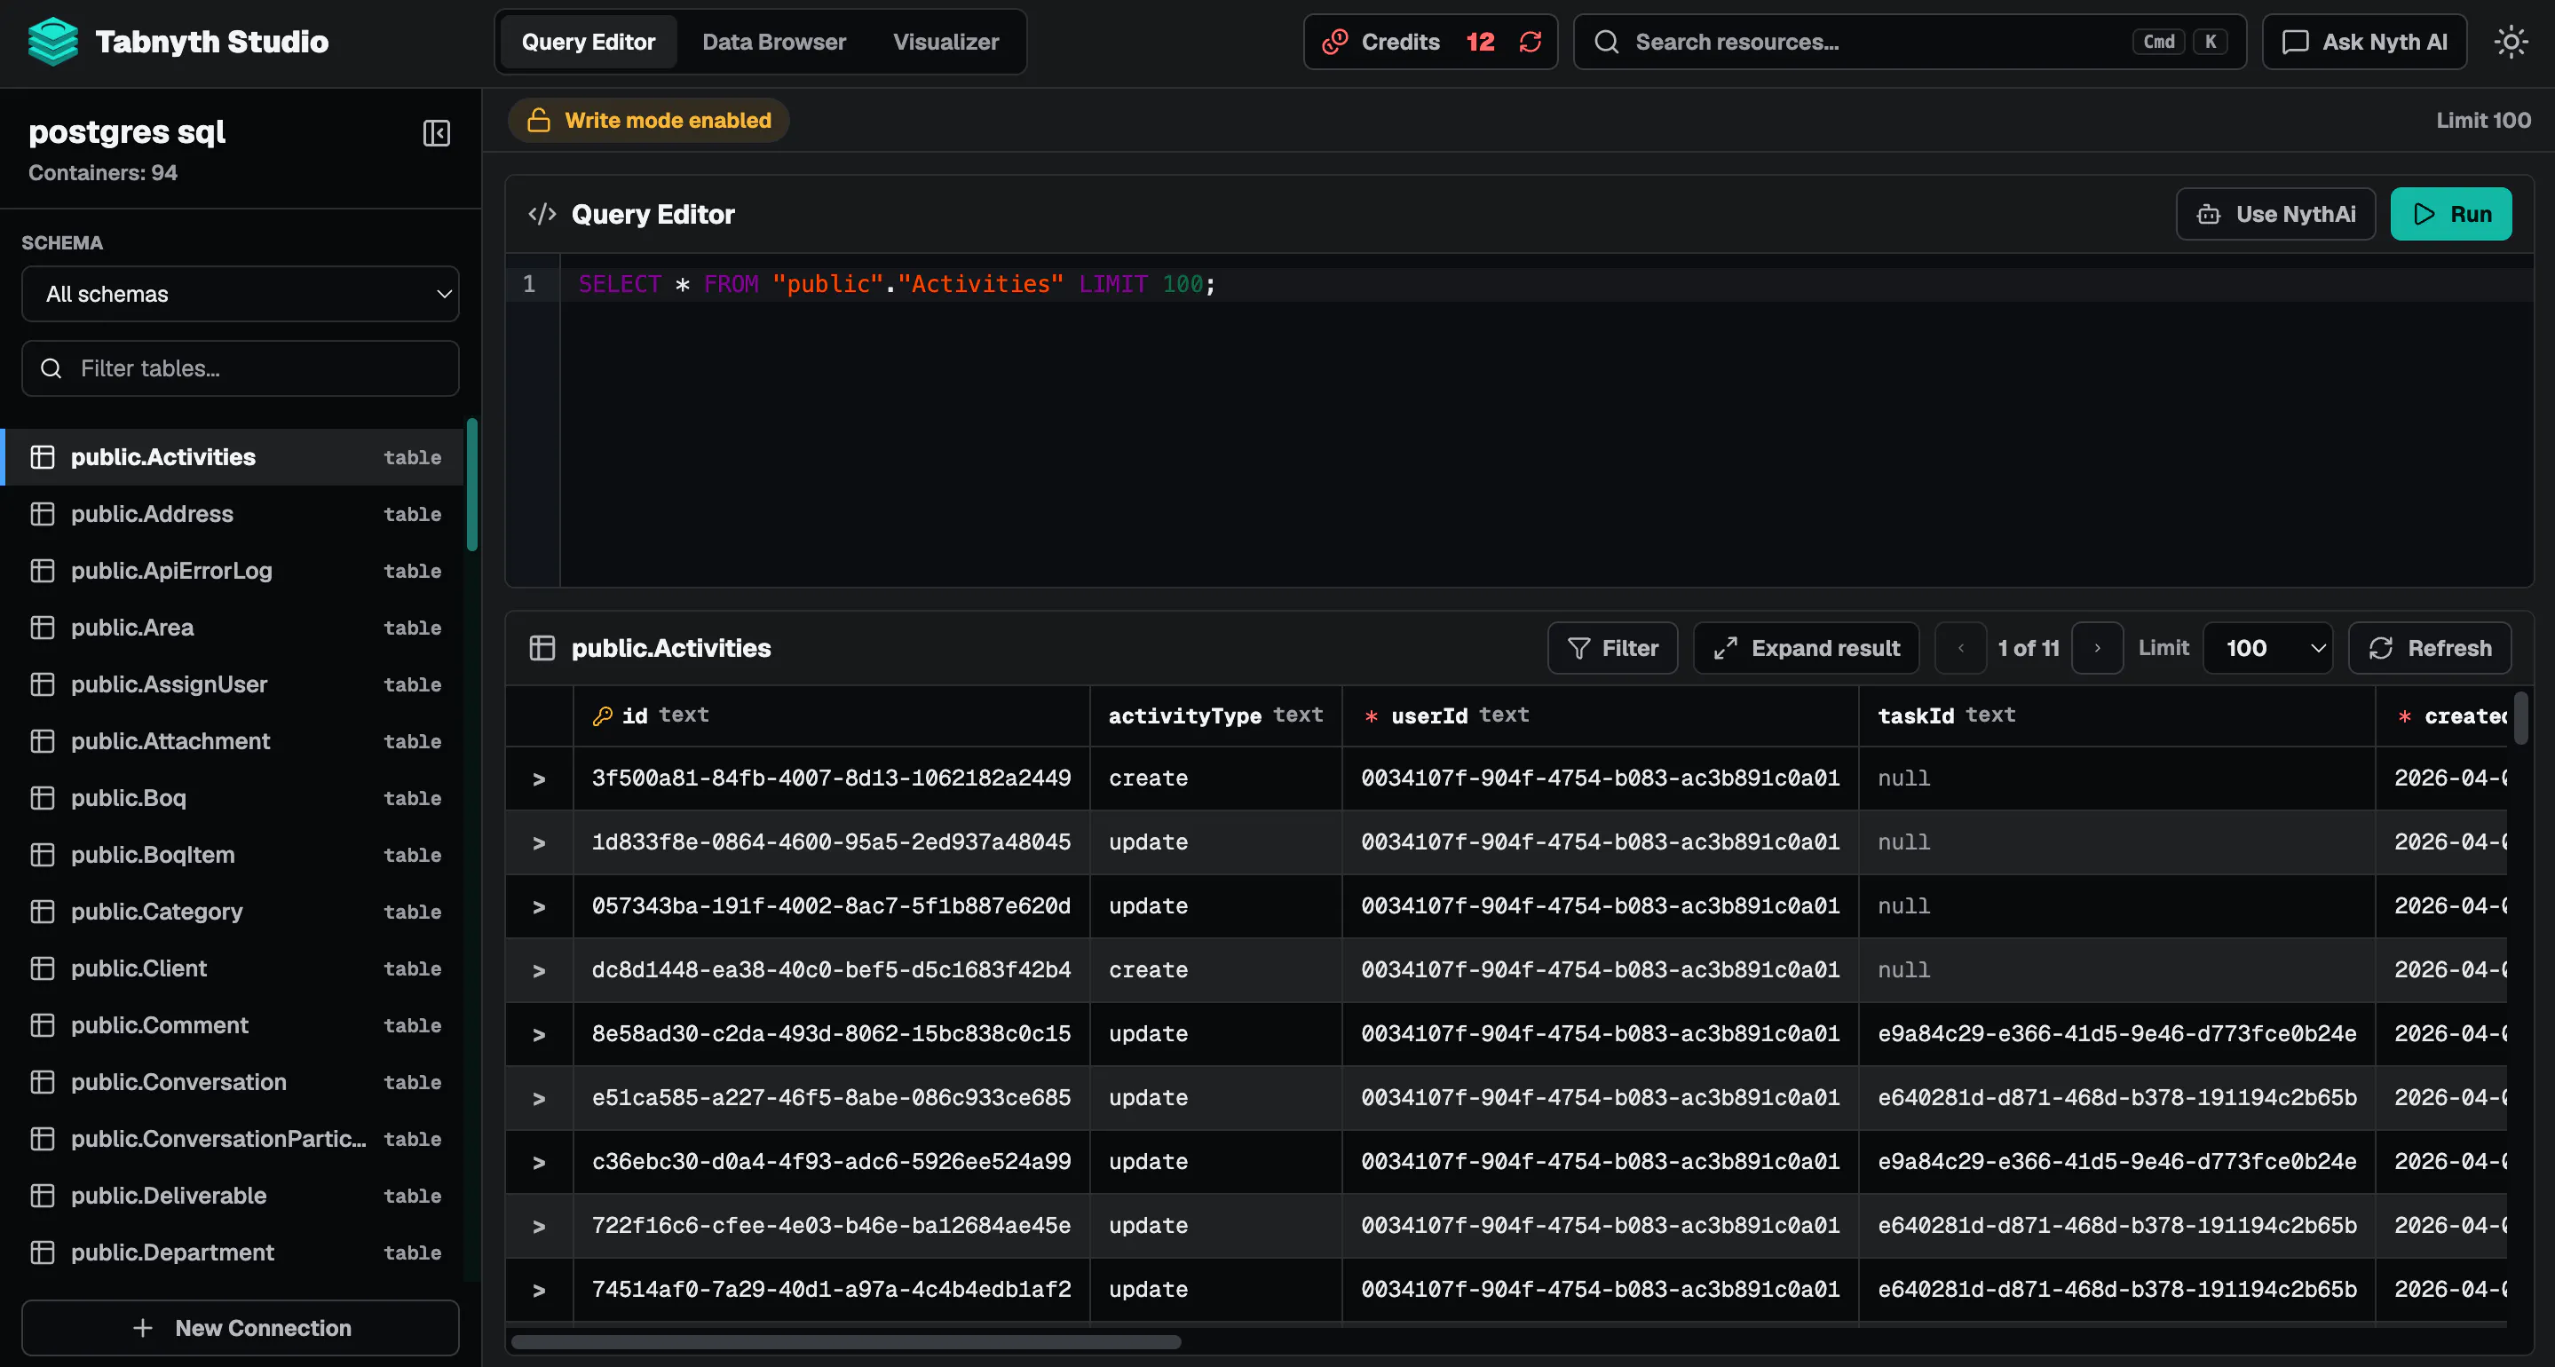
Task: Add a New Connection
Action: tap(240, 1327)
